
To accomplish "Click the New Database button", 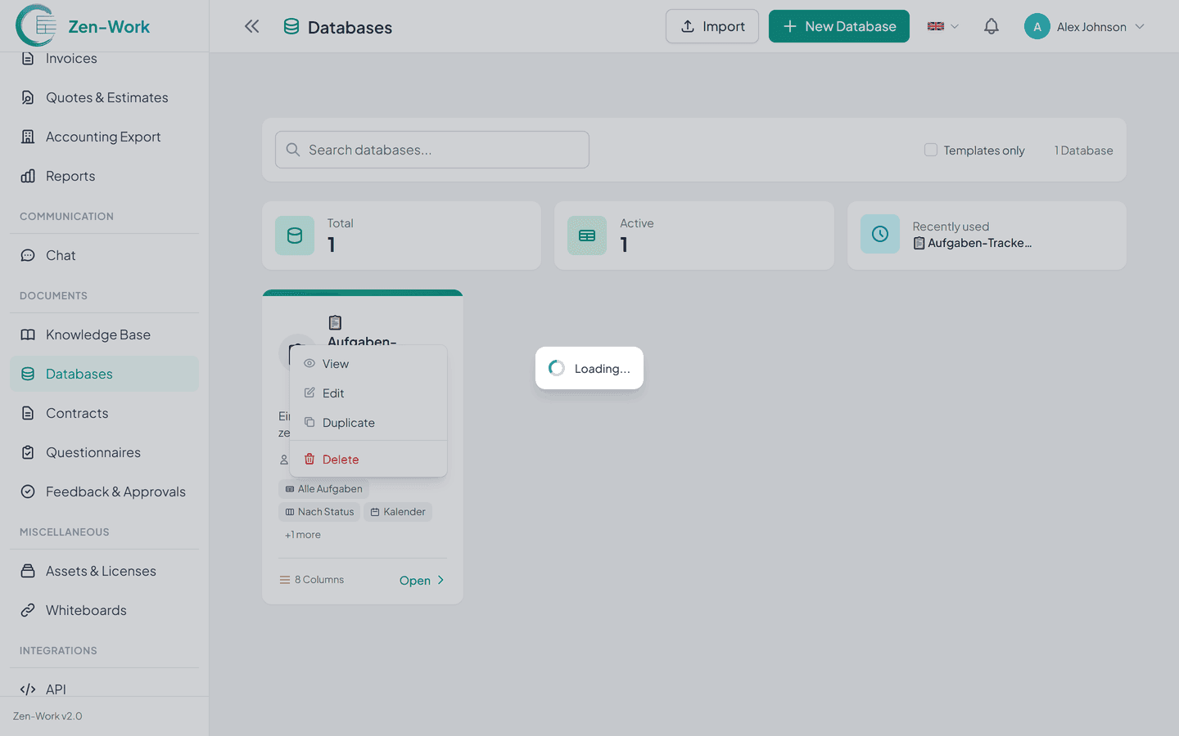I will click(838, 26).
